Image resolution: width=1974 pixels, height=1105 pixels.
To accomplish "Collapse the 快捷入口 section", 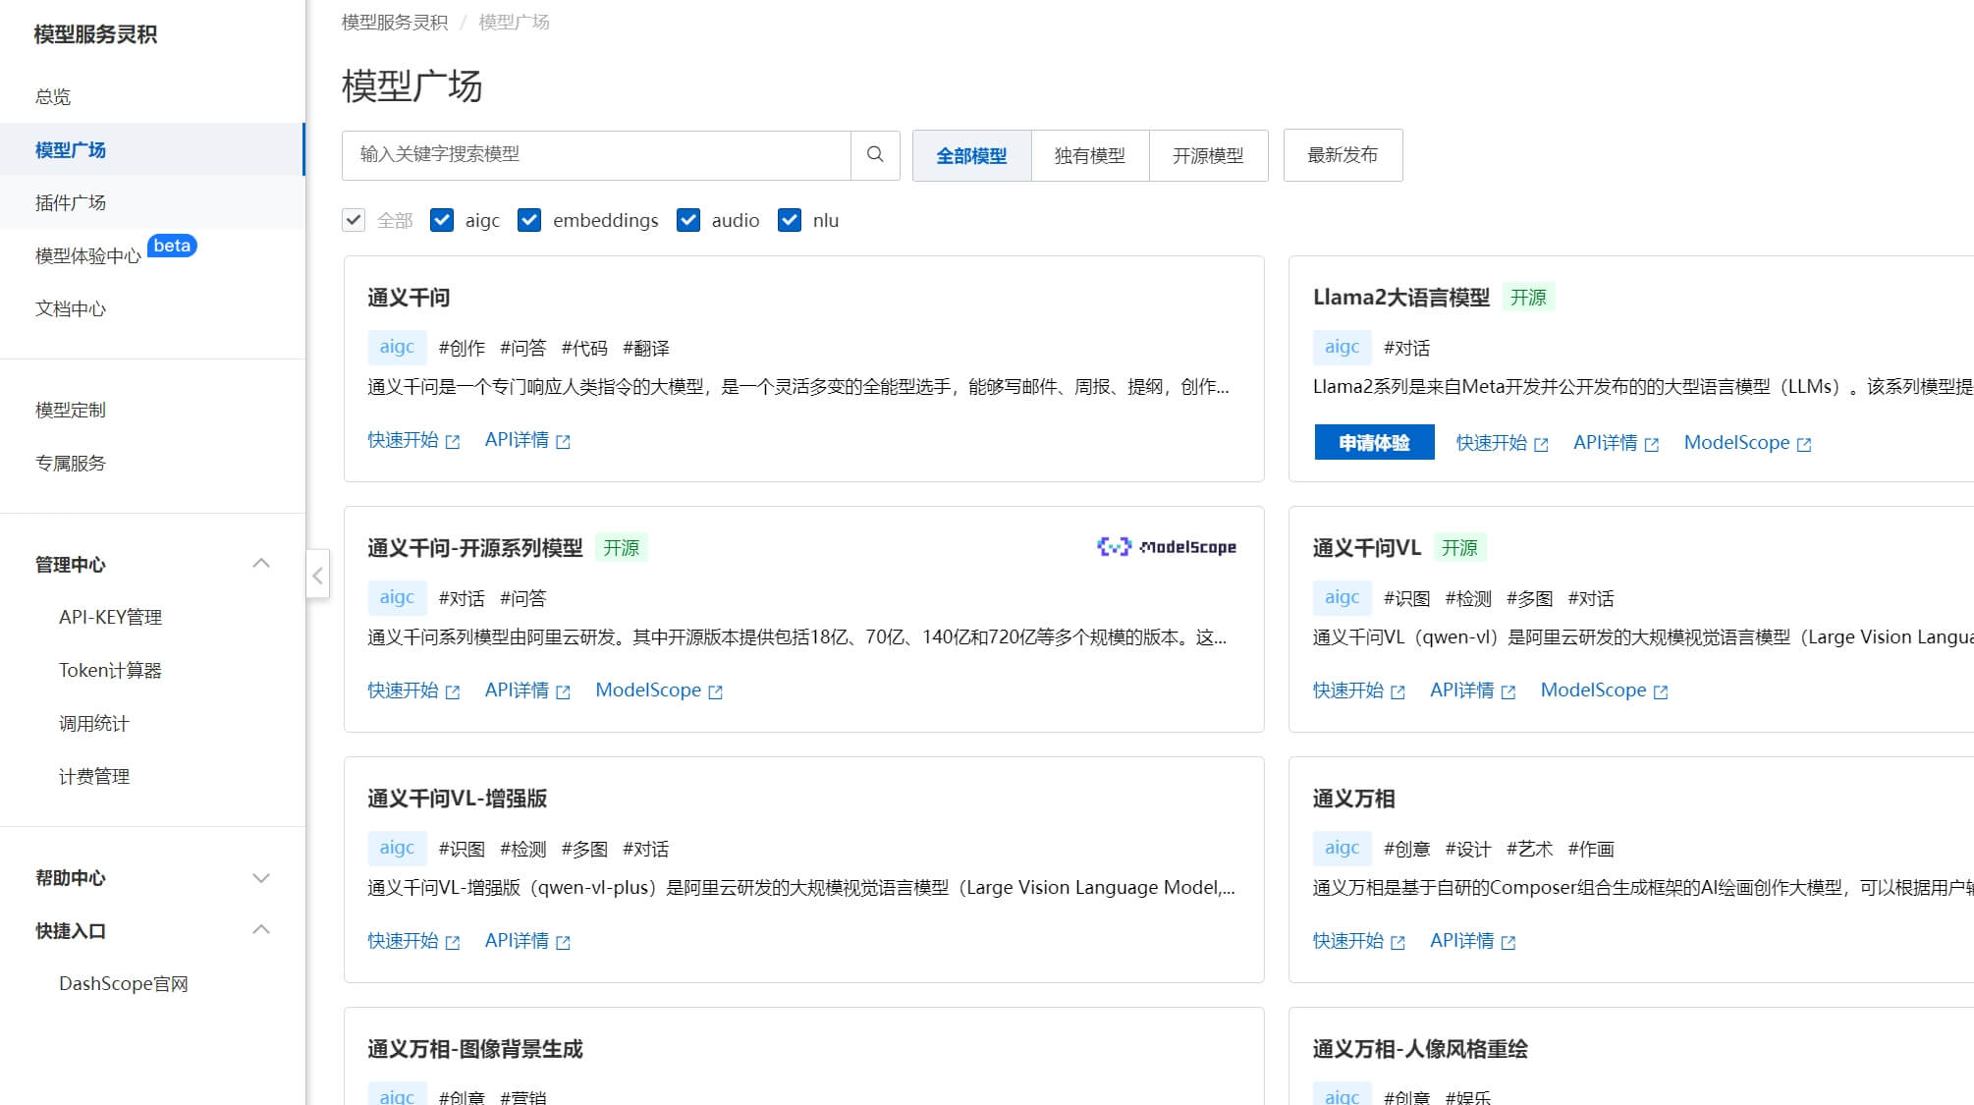I will (x=260, y=930).
